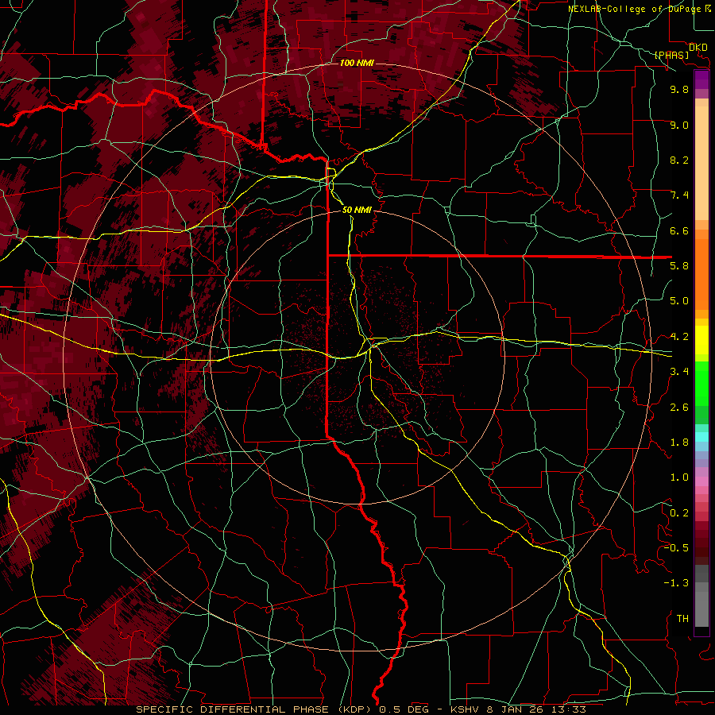Click the 8.2 scale value
Viewport: 715px width, 715px height.
click(x=678, y=160)
